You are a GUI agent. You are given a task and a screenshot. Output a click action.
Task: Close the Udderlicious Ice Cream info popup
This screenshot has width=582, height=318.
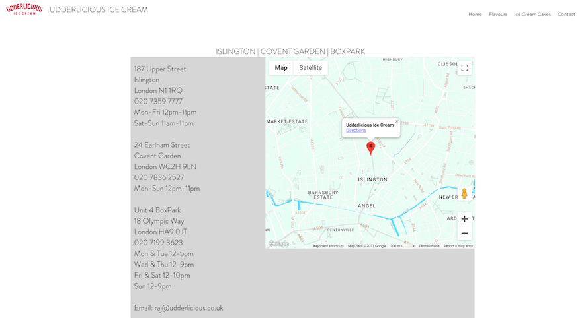click(x=397, y=121)
